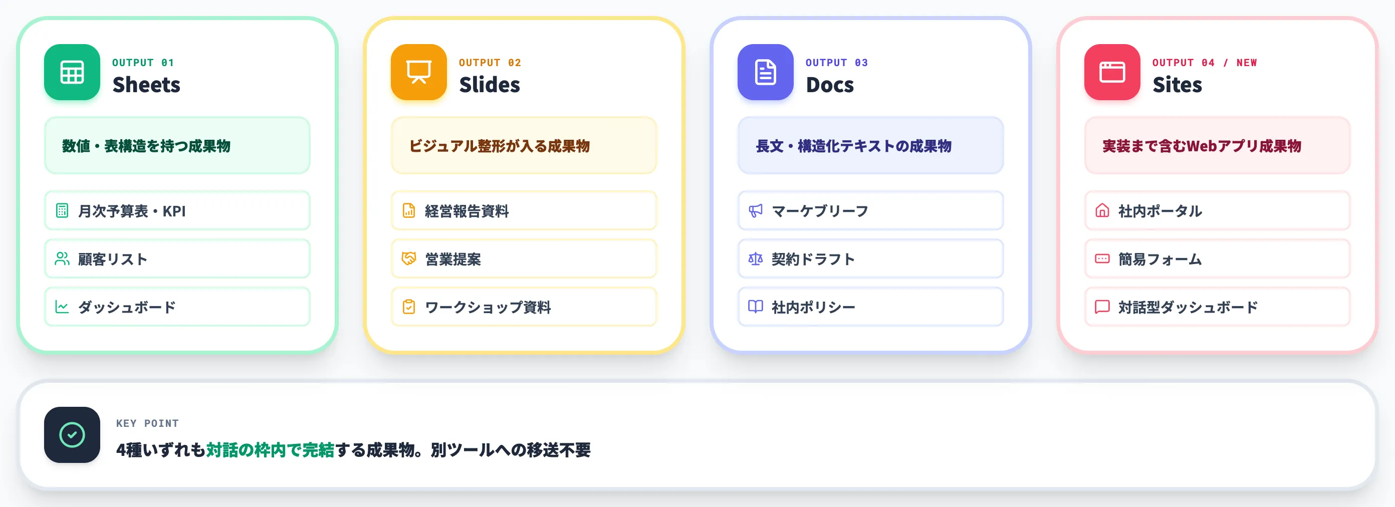Viewport: 1395px width, 507px height.
Task: Click the clipboard check icon beside ワークショップ資料
Action: (409, 307)
